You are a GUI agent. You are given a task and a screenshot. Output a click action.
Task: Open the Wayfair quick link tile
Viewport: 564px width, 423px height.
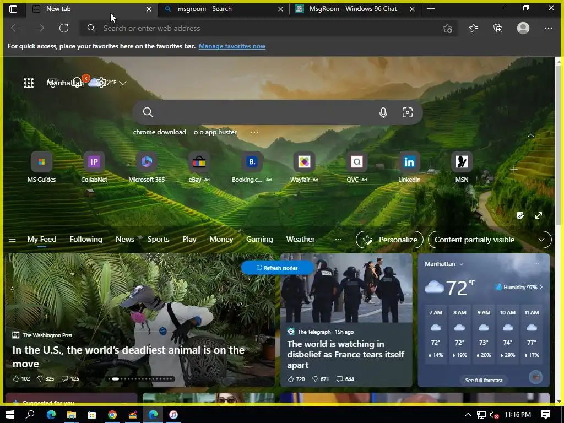(304, 167)
